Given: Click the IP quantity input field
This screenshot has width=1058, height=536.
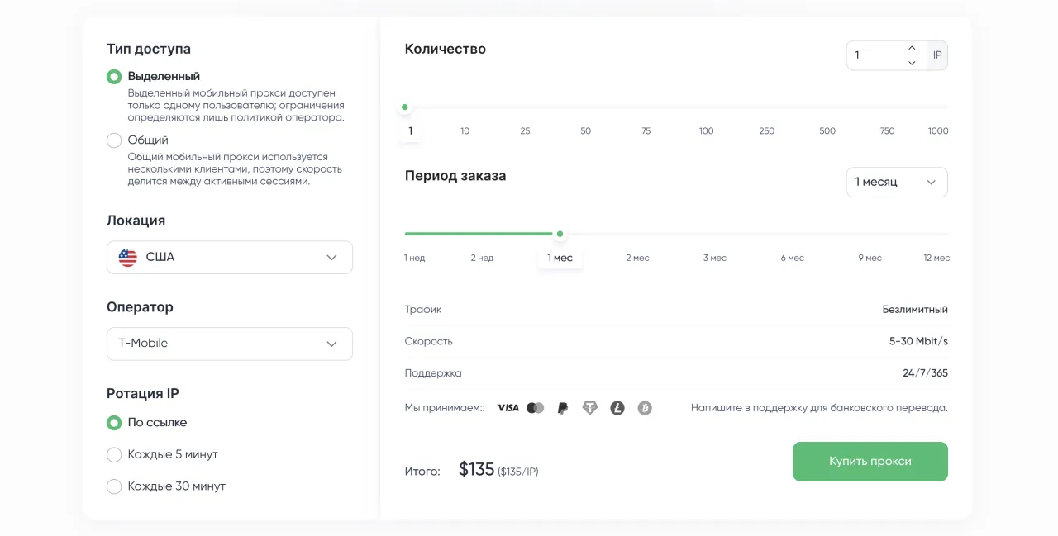Looking at the screenshot, I should click(x=878, y=55).
